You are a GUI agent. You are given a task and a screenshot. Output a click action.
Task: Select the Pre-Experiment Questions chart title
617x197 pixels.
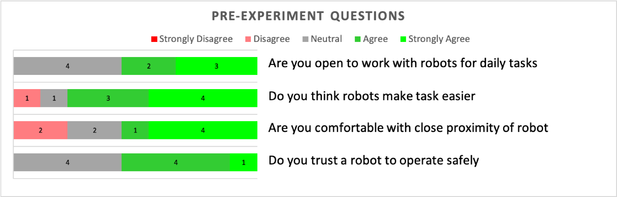point(308,16)
